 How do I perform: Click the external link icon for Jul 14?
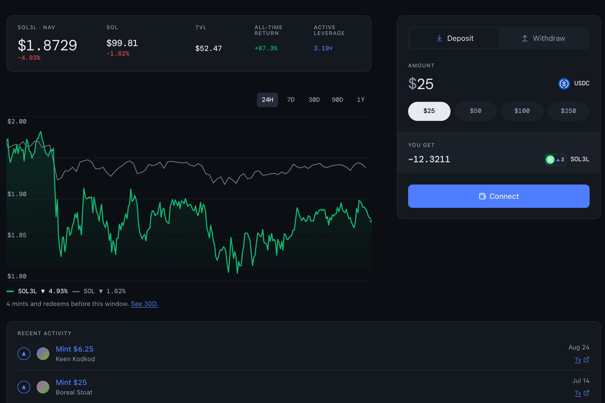tap(586, 393)
